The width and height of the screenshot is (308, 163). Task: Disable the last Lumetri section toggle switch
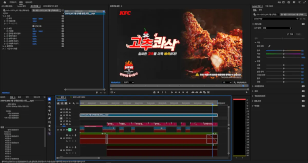pos(303,105)
